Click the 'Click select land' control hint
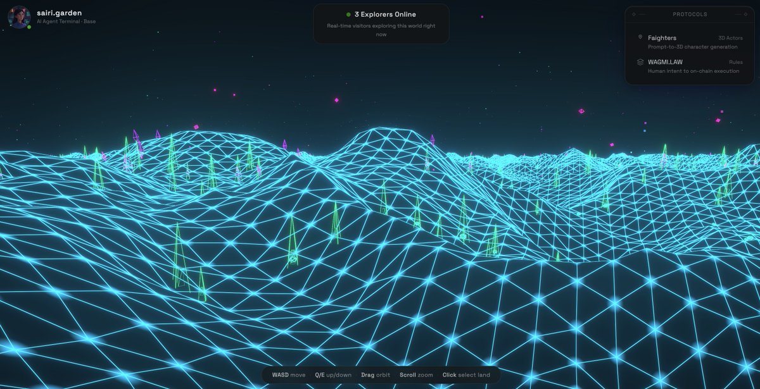 point(466,375)
